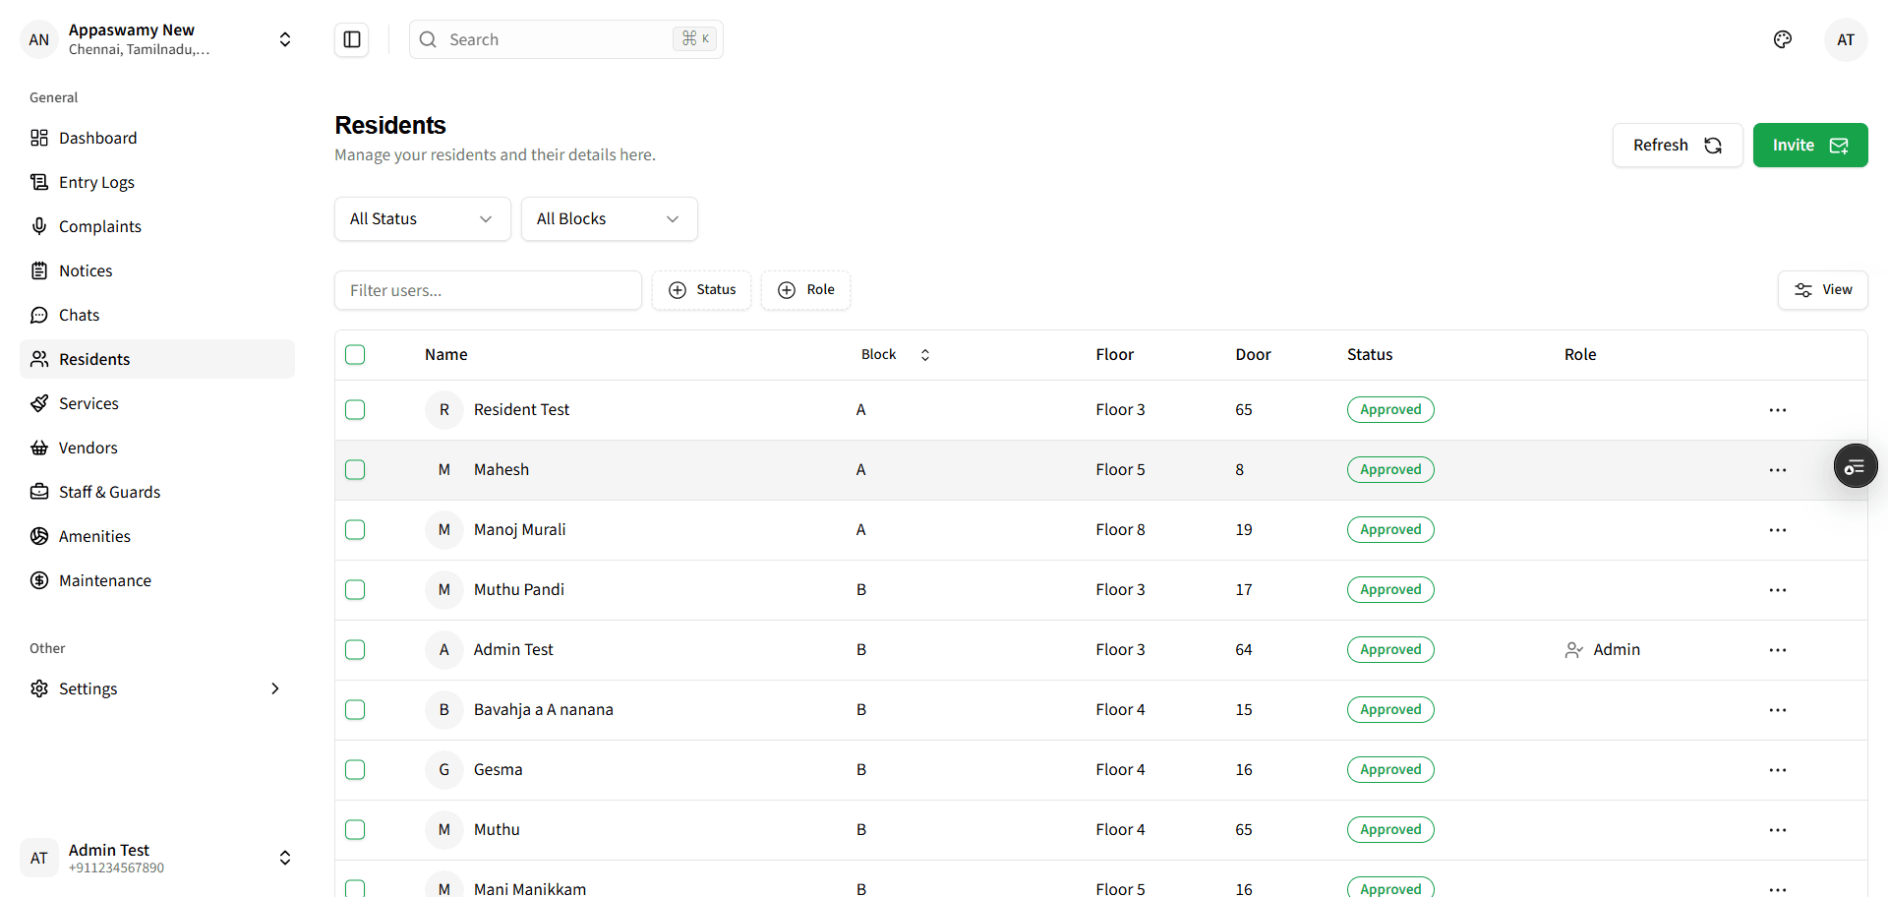Go to Entry Logs in sidebar
This screenshot has width=1888, height=897.
point(96,182)
